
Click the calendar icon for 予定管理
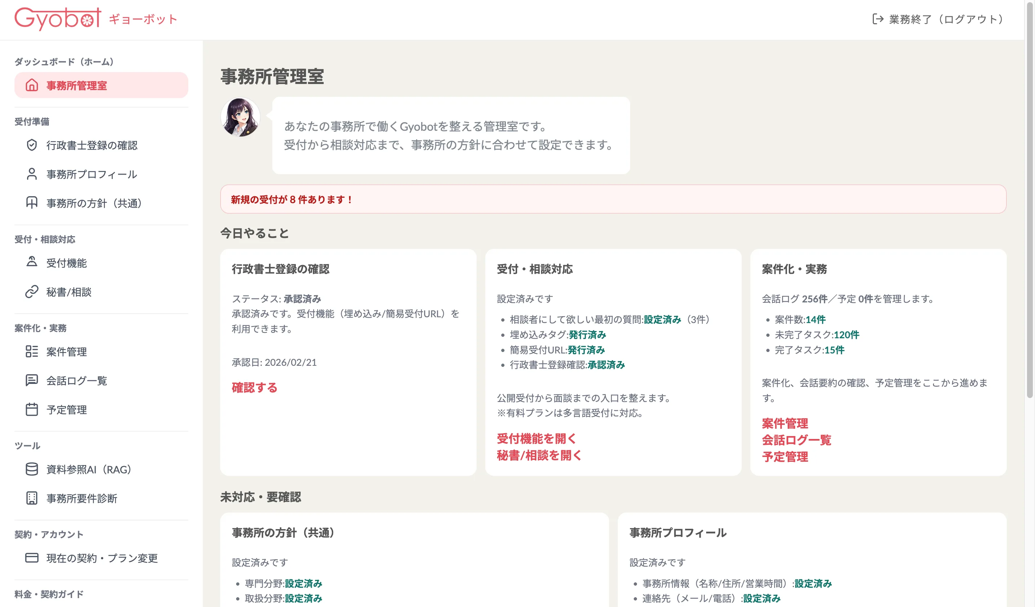tap(32, 410)
